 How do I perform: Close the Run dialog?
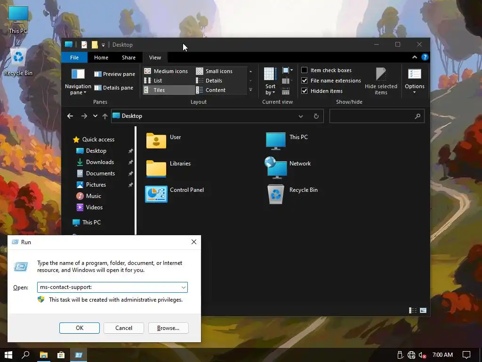click(x=193, y=242)
